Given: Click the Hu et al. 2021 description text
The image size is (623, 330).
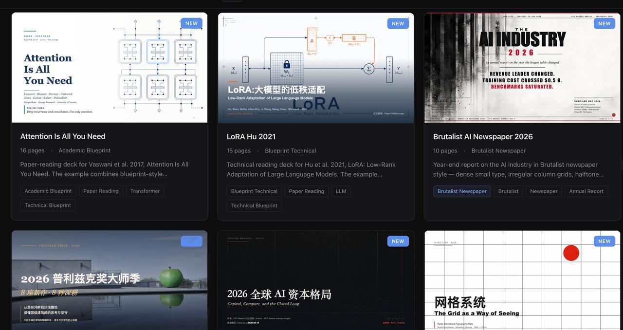Looking at the screenshot, I should (311, 169).
